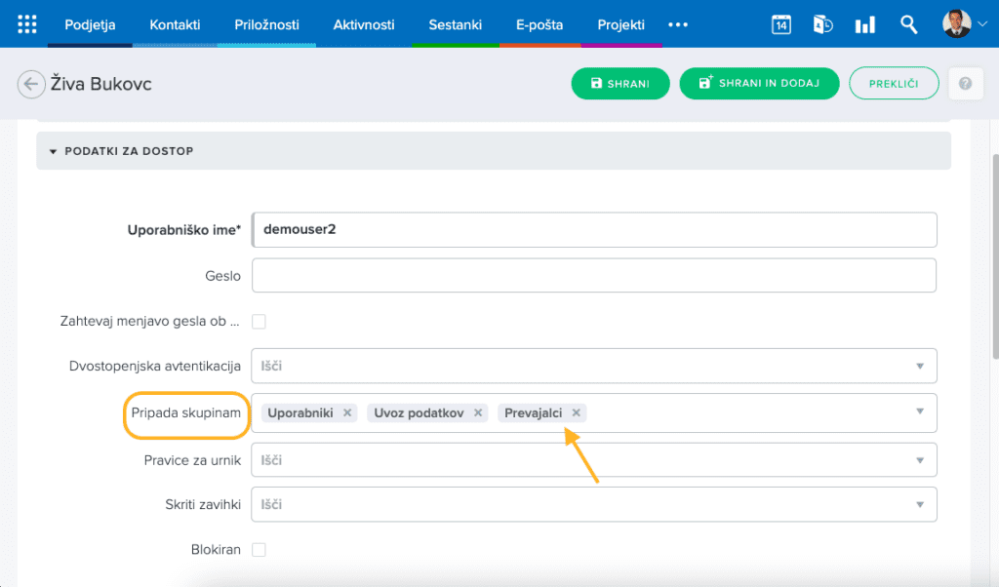The width and height of the screenshot is (999, 587).
Task: Enable Zahtevaj menjavo gesla checkbox
Action: point(259,321)
